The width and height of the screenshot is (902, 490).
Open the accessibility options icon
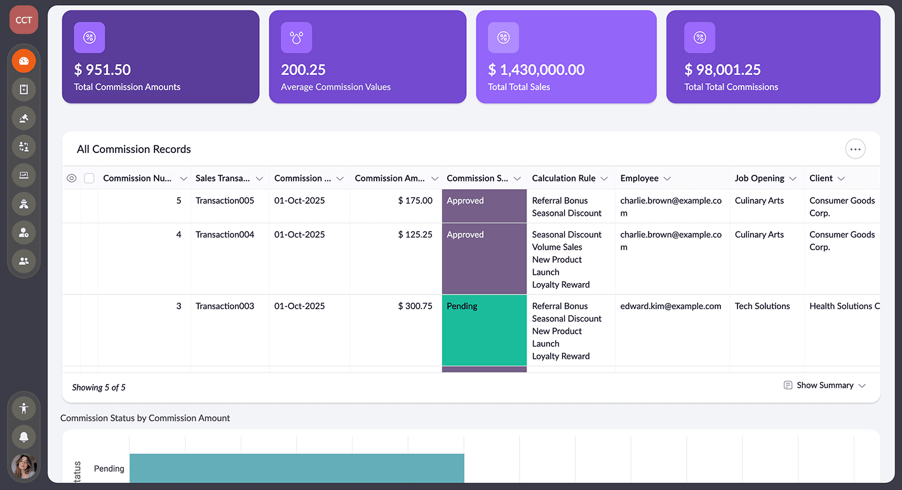(24, 407)
